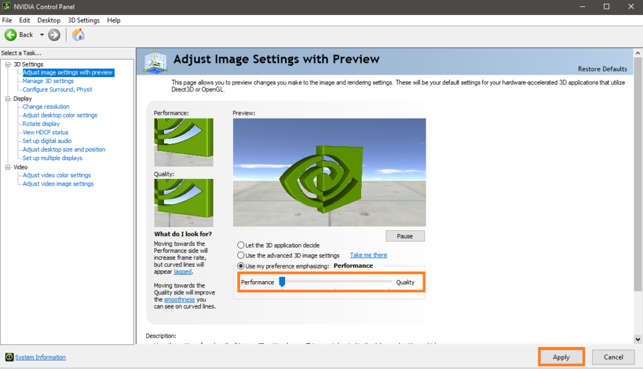Click the Video tree label
The width and height of the screenshot is (643, 369).
coord(21,167)
